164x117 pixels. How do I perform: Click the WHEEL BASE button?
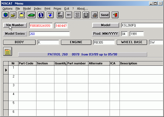click(132, 42)
